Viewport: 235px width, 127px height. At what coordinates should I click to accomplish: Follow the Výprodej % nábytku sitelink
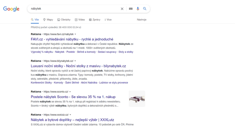coord(42,52)
